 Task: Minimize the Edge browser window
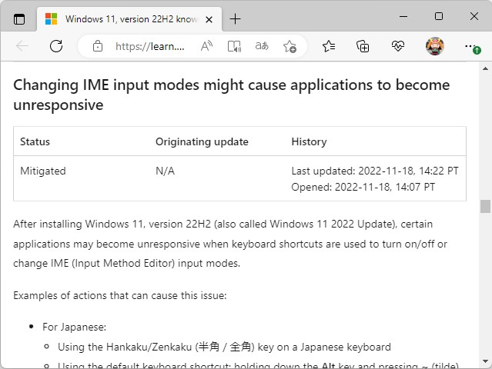coord(403,16)
